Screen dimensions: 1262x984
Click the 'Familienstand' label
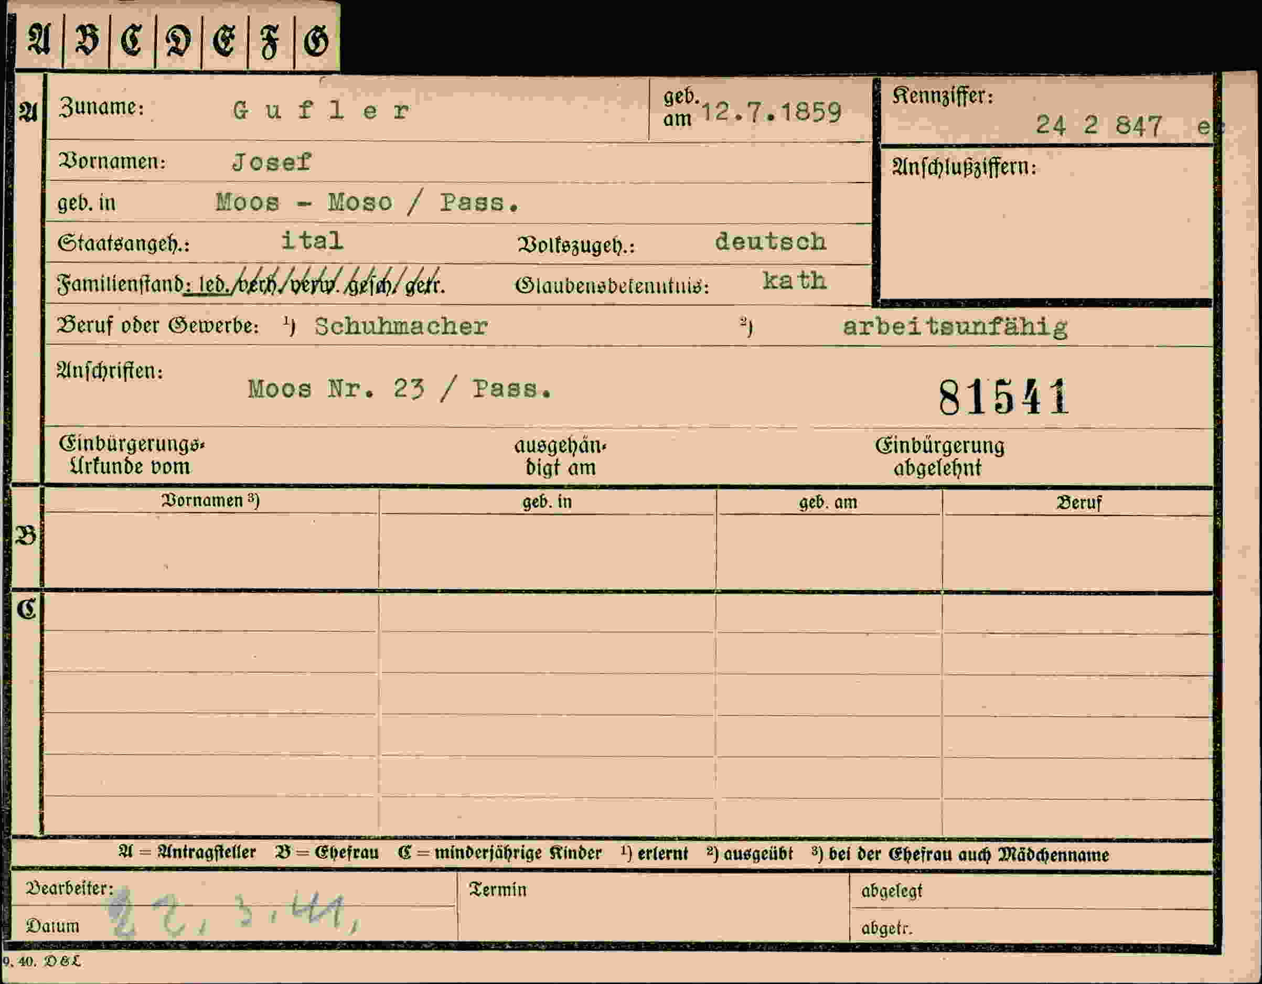[x=120, y=284]
